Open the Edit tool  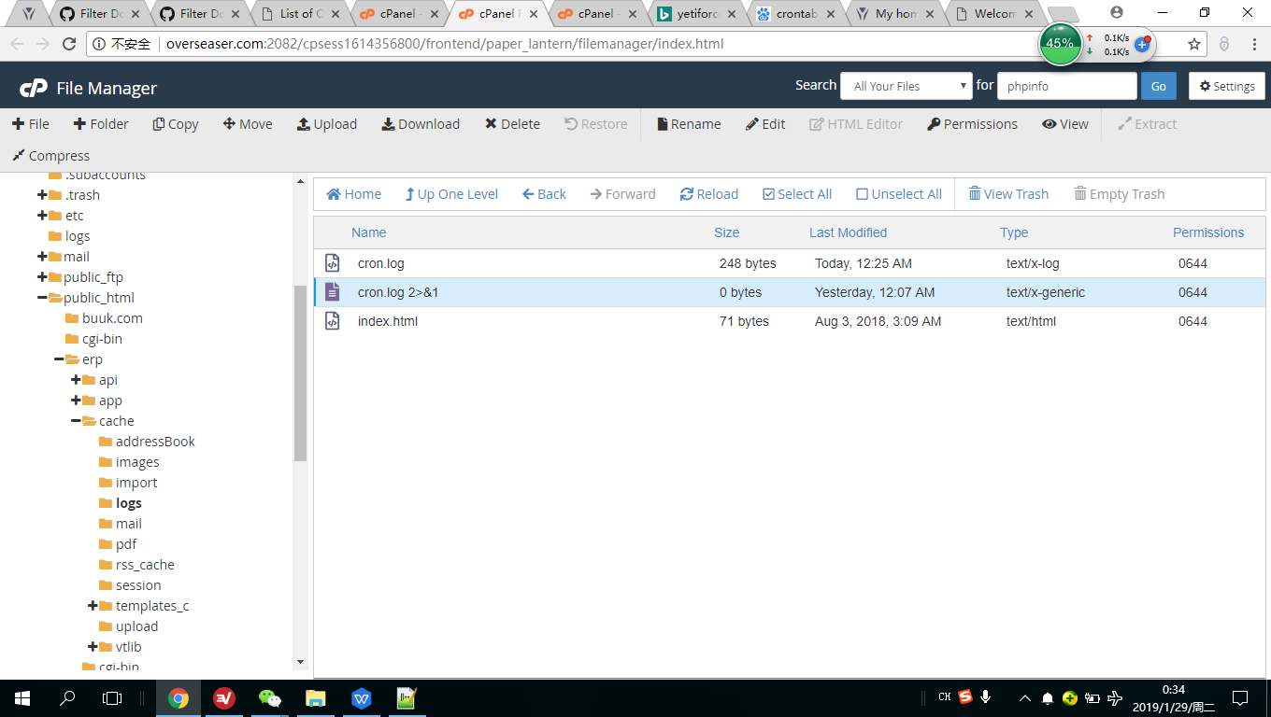[x=765, y=124]
